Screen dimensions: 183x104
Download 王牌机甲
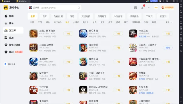[x=68, y=62]
